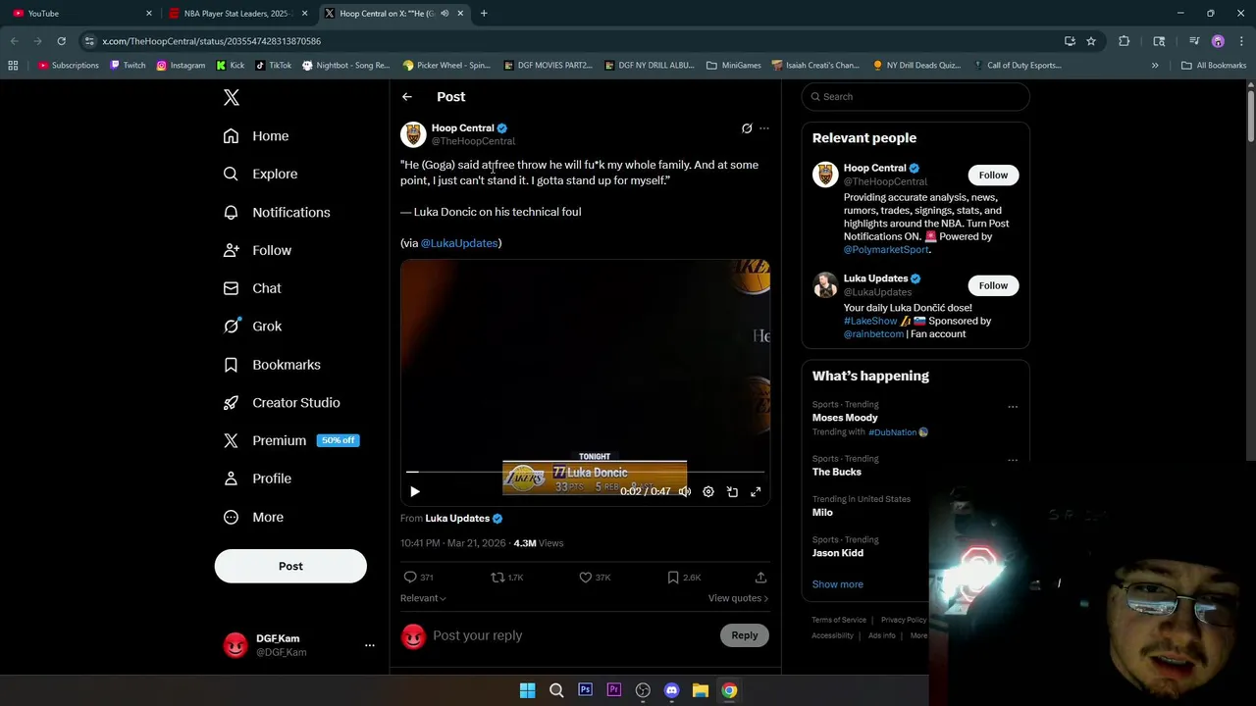The height and width of the screenshot is (706, 1256).
Task: Bookmark this page with star icon
Action: [1091, 41]
